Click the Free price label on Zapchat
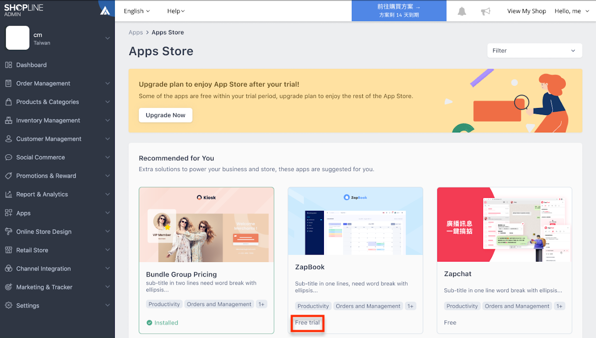Image resolution: width=596 pixels, height=338 pixels. pyautogui.click(x=450, y=323)
